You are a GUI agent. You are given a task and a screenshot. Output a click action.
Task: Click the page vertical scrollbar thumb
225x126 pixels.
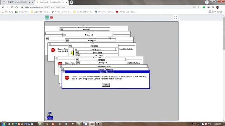click(224, 34)
